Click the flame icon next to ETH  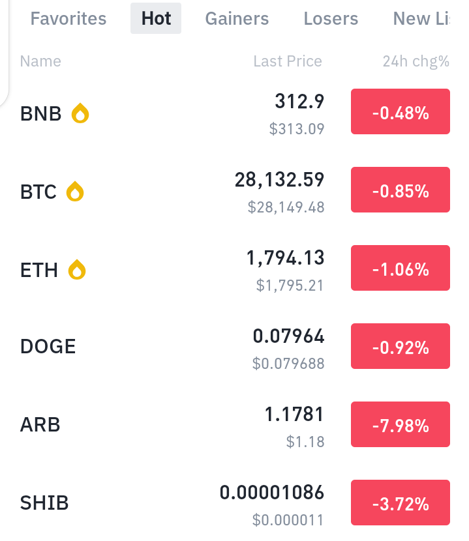[77, 269]
